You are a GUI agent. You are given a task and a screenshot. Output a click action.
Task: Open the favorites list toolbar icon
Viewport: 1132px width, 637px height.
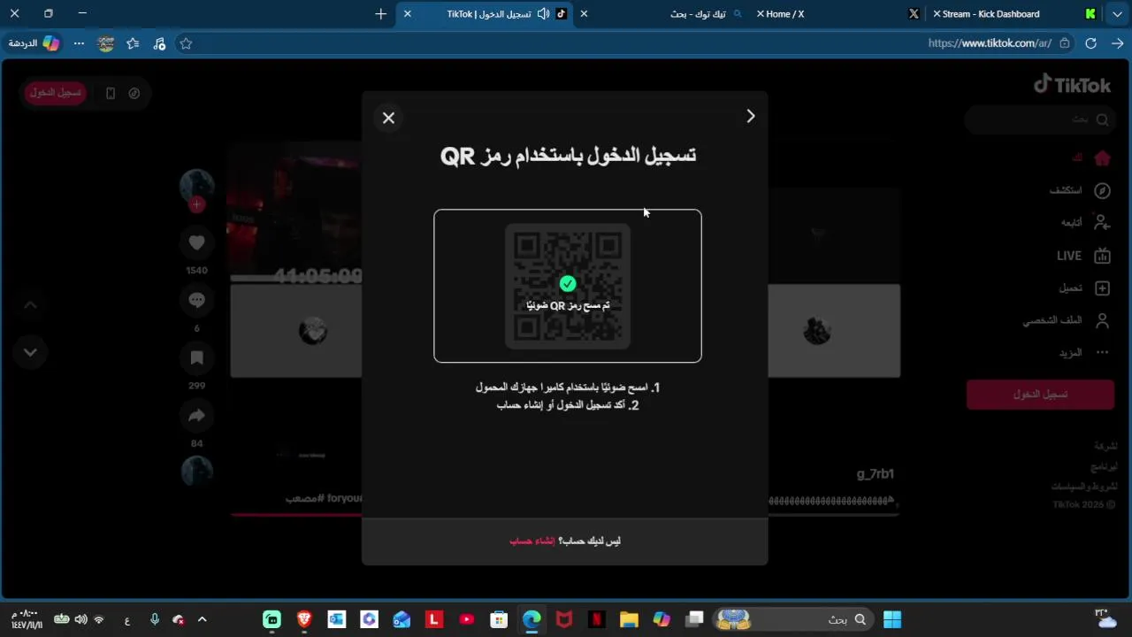click(133, 43)
